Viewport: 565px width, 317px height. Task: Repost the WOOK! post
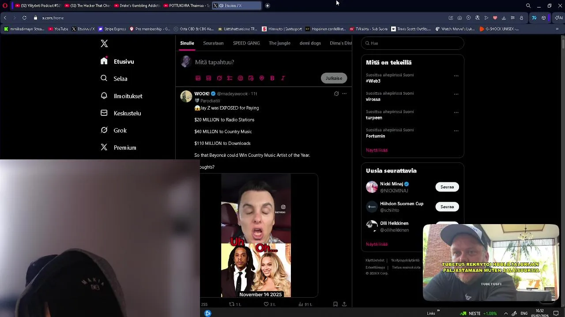coord(235,304)
